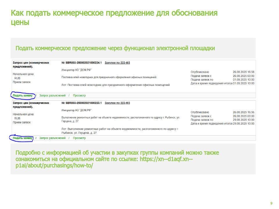Click 'Просмотр' under the Рыбинск repair procurement
Image resolution: width=279 pixels, height=209 pixels.
(x=79, y=138)
